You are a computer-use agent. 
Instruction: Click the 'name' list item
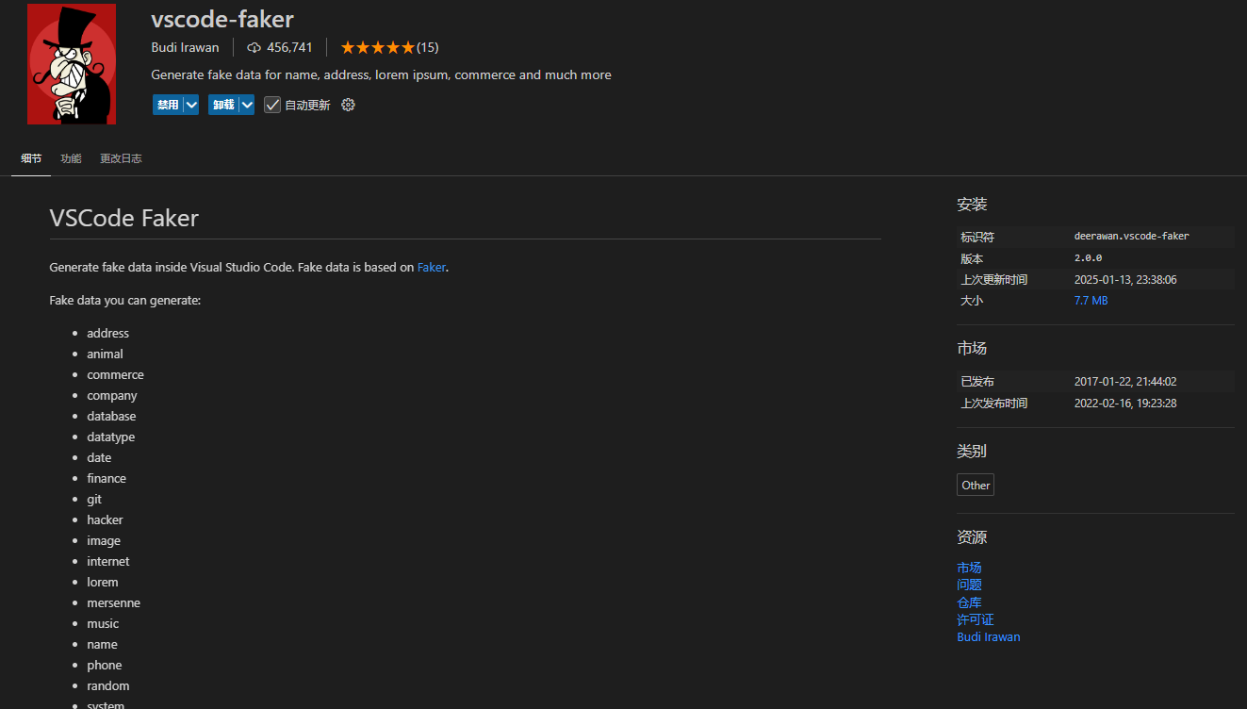(x=102, y=644)
